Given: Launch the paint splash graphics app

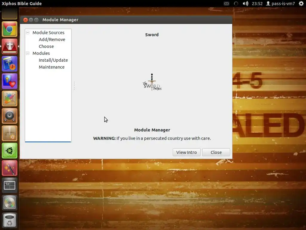Looking at the screenshot, I should (x=10, y=99).
